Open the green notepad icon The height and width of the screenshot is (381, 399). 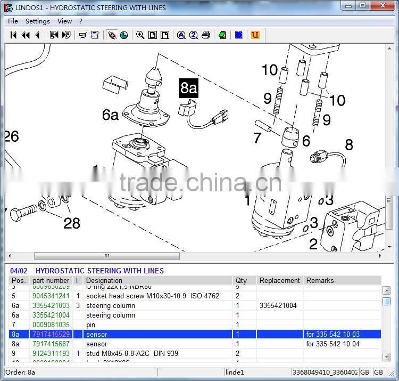(x=222, y=35)
